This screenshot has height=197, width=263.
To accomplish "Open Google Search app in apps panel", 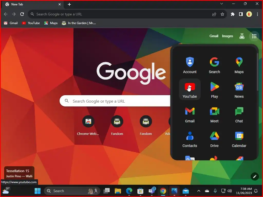I will 214,65.
